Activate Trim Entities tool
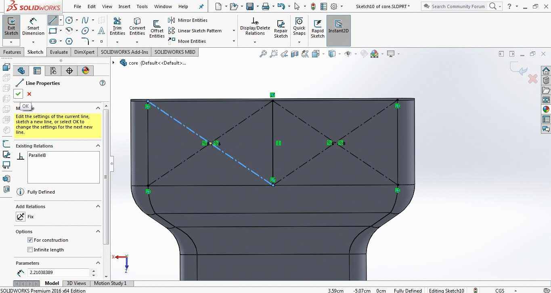 pyautogui.click(x=117, y=27)
